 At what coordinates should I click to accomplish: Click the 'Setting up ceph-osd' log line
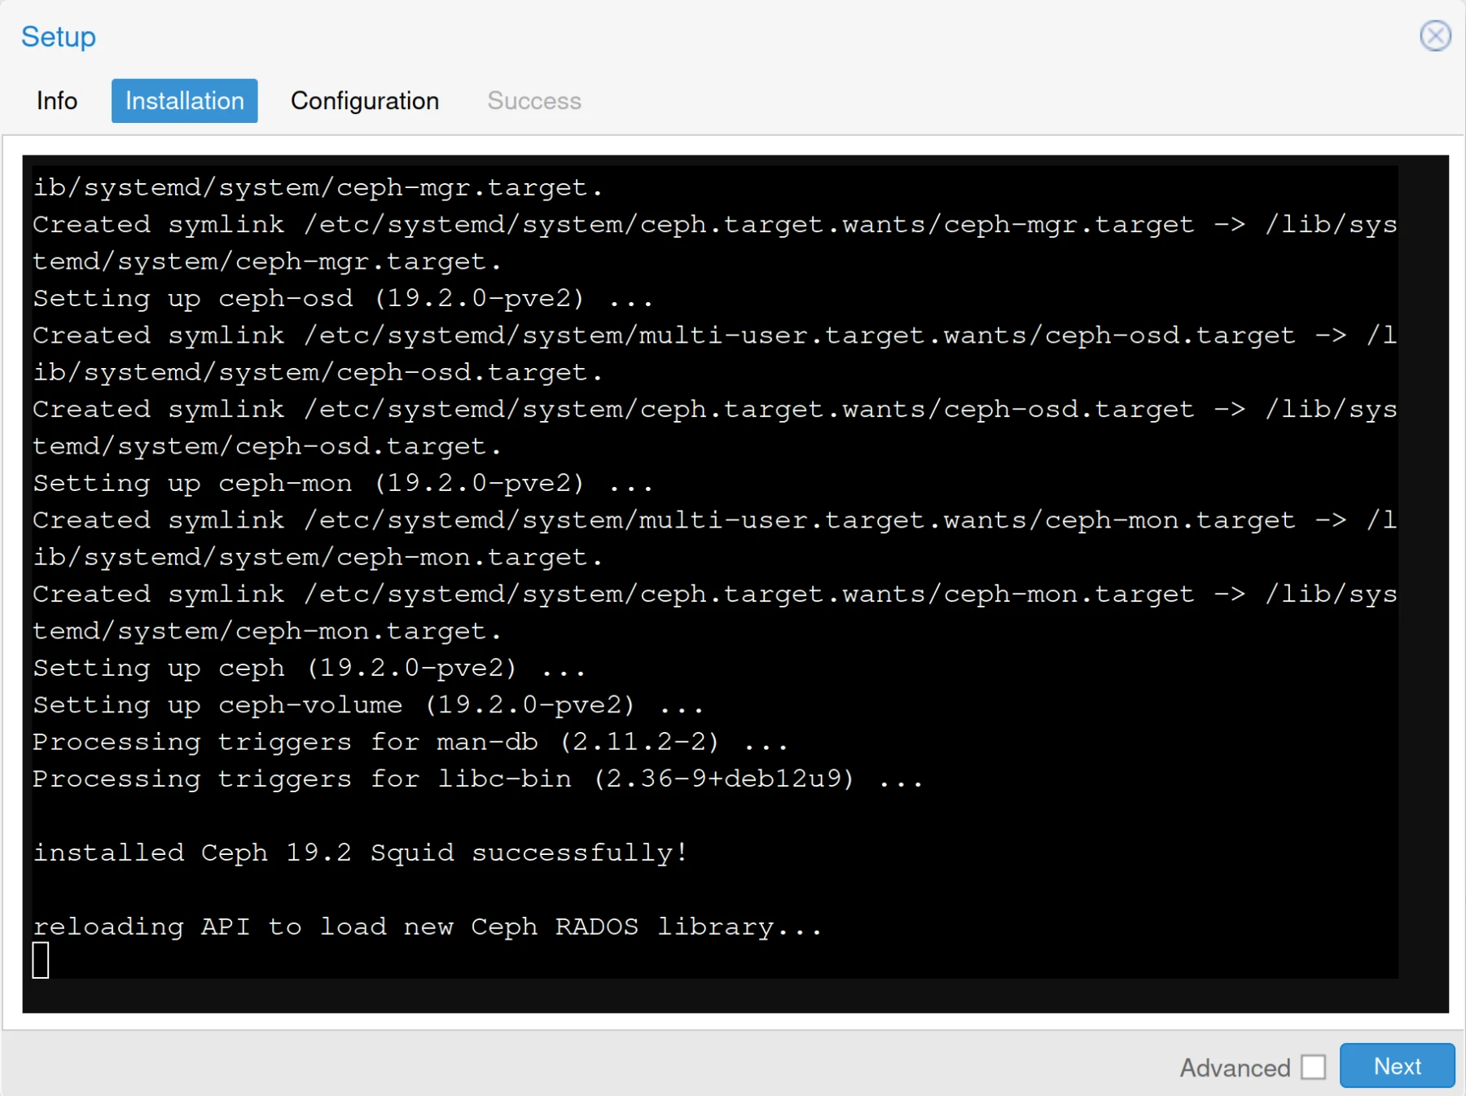342,298
